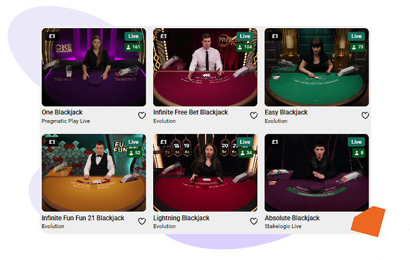This screenshot has width=410, height=260.
Task: Open Easy Blackjack green table thumbnail
Action: point(317,67)
